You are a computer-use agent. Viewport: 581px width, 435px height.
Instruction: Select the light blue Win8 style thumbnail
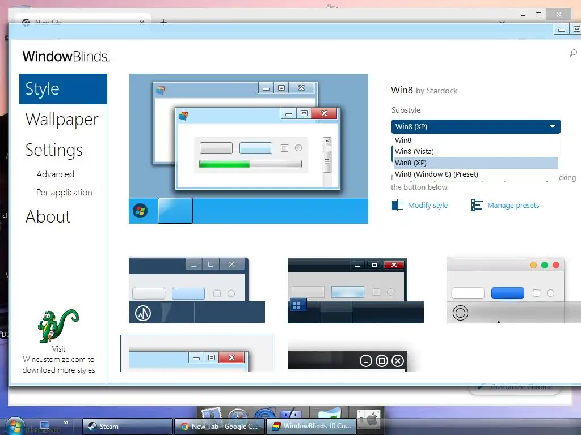(197, 353)
